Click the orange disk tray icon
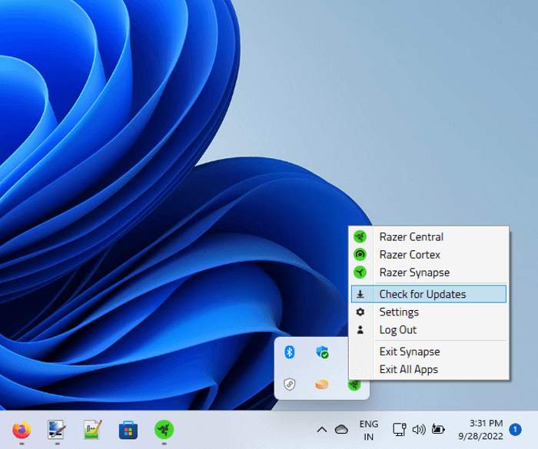 tap(322, 385)
